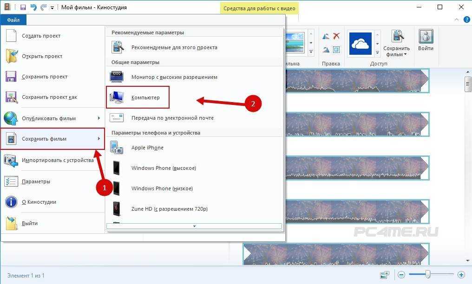The width and height of the screenshot is (472, 284).
Task: Select Сохранить проект menu entry
Action: pos(52,77)
